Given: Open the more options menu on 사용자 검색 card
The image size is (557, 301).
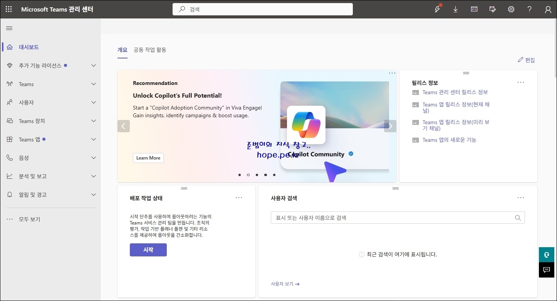Looking at the screenshot, I should 521,198.
